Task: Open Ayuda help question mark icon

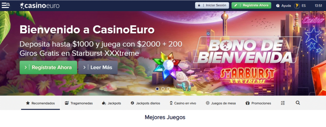Action: point(278,6)
